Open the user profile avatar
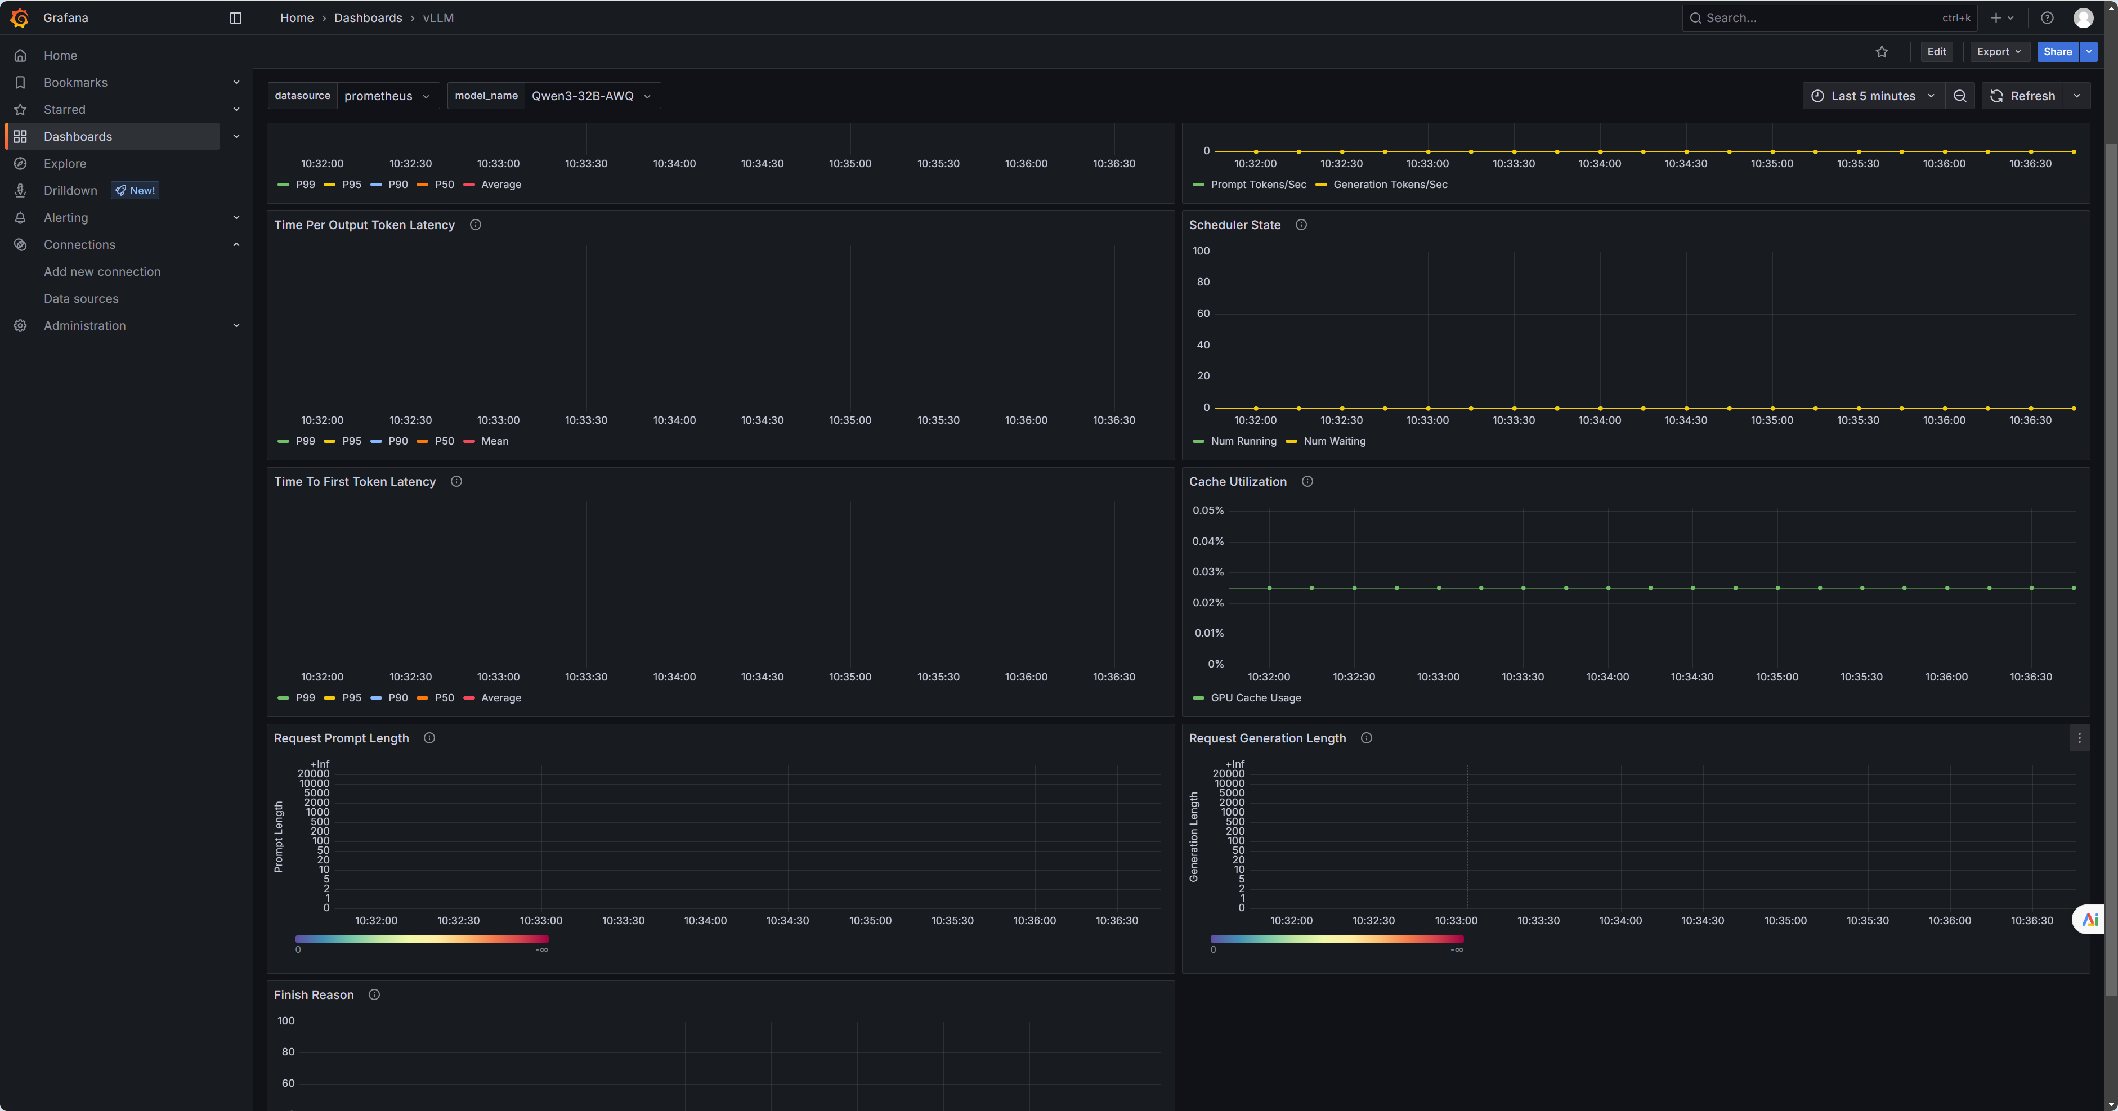The width and height of the screenshot is (2118, 1111). tap(2083, 17)
